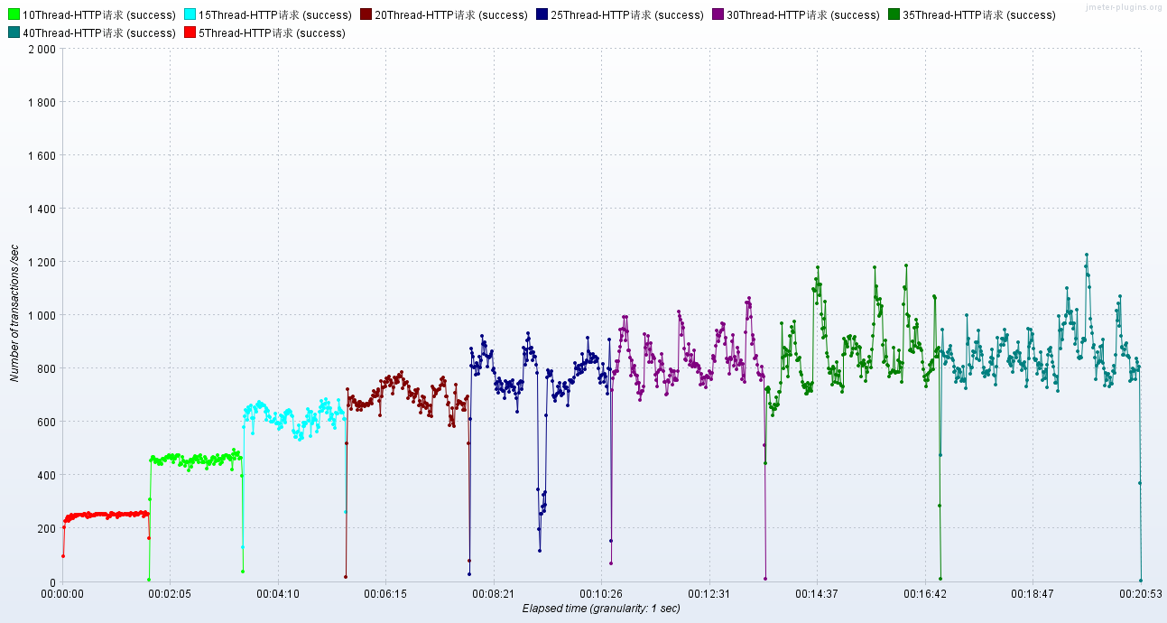Click the 'Elapsed time' x-axis title
This screenshot has width=1167, height=623.
(x=601, y=609)
